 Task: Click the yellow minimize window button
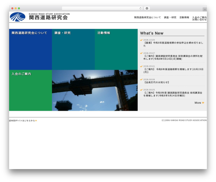click(x=16, y=9)
